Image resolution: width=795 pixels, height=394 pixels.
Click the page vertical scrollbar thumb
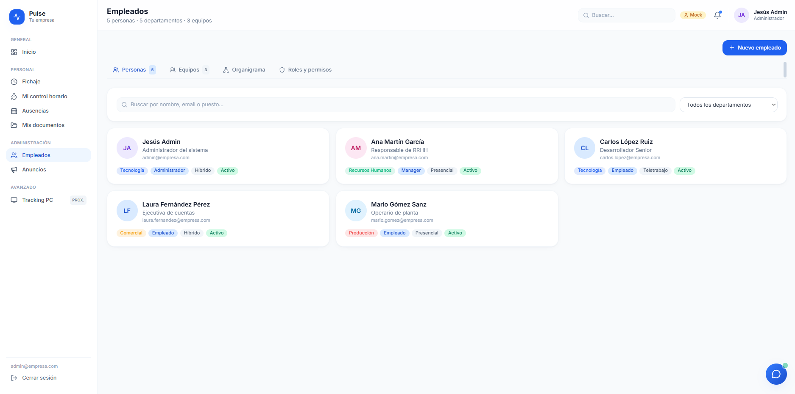point(785,70)
